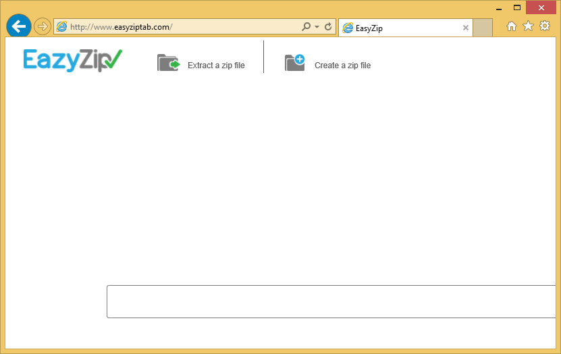Select the EasyZip browser tab

point(405,28)
